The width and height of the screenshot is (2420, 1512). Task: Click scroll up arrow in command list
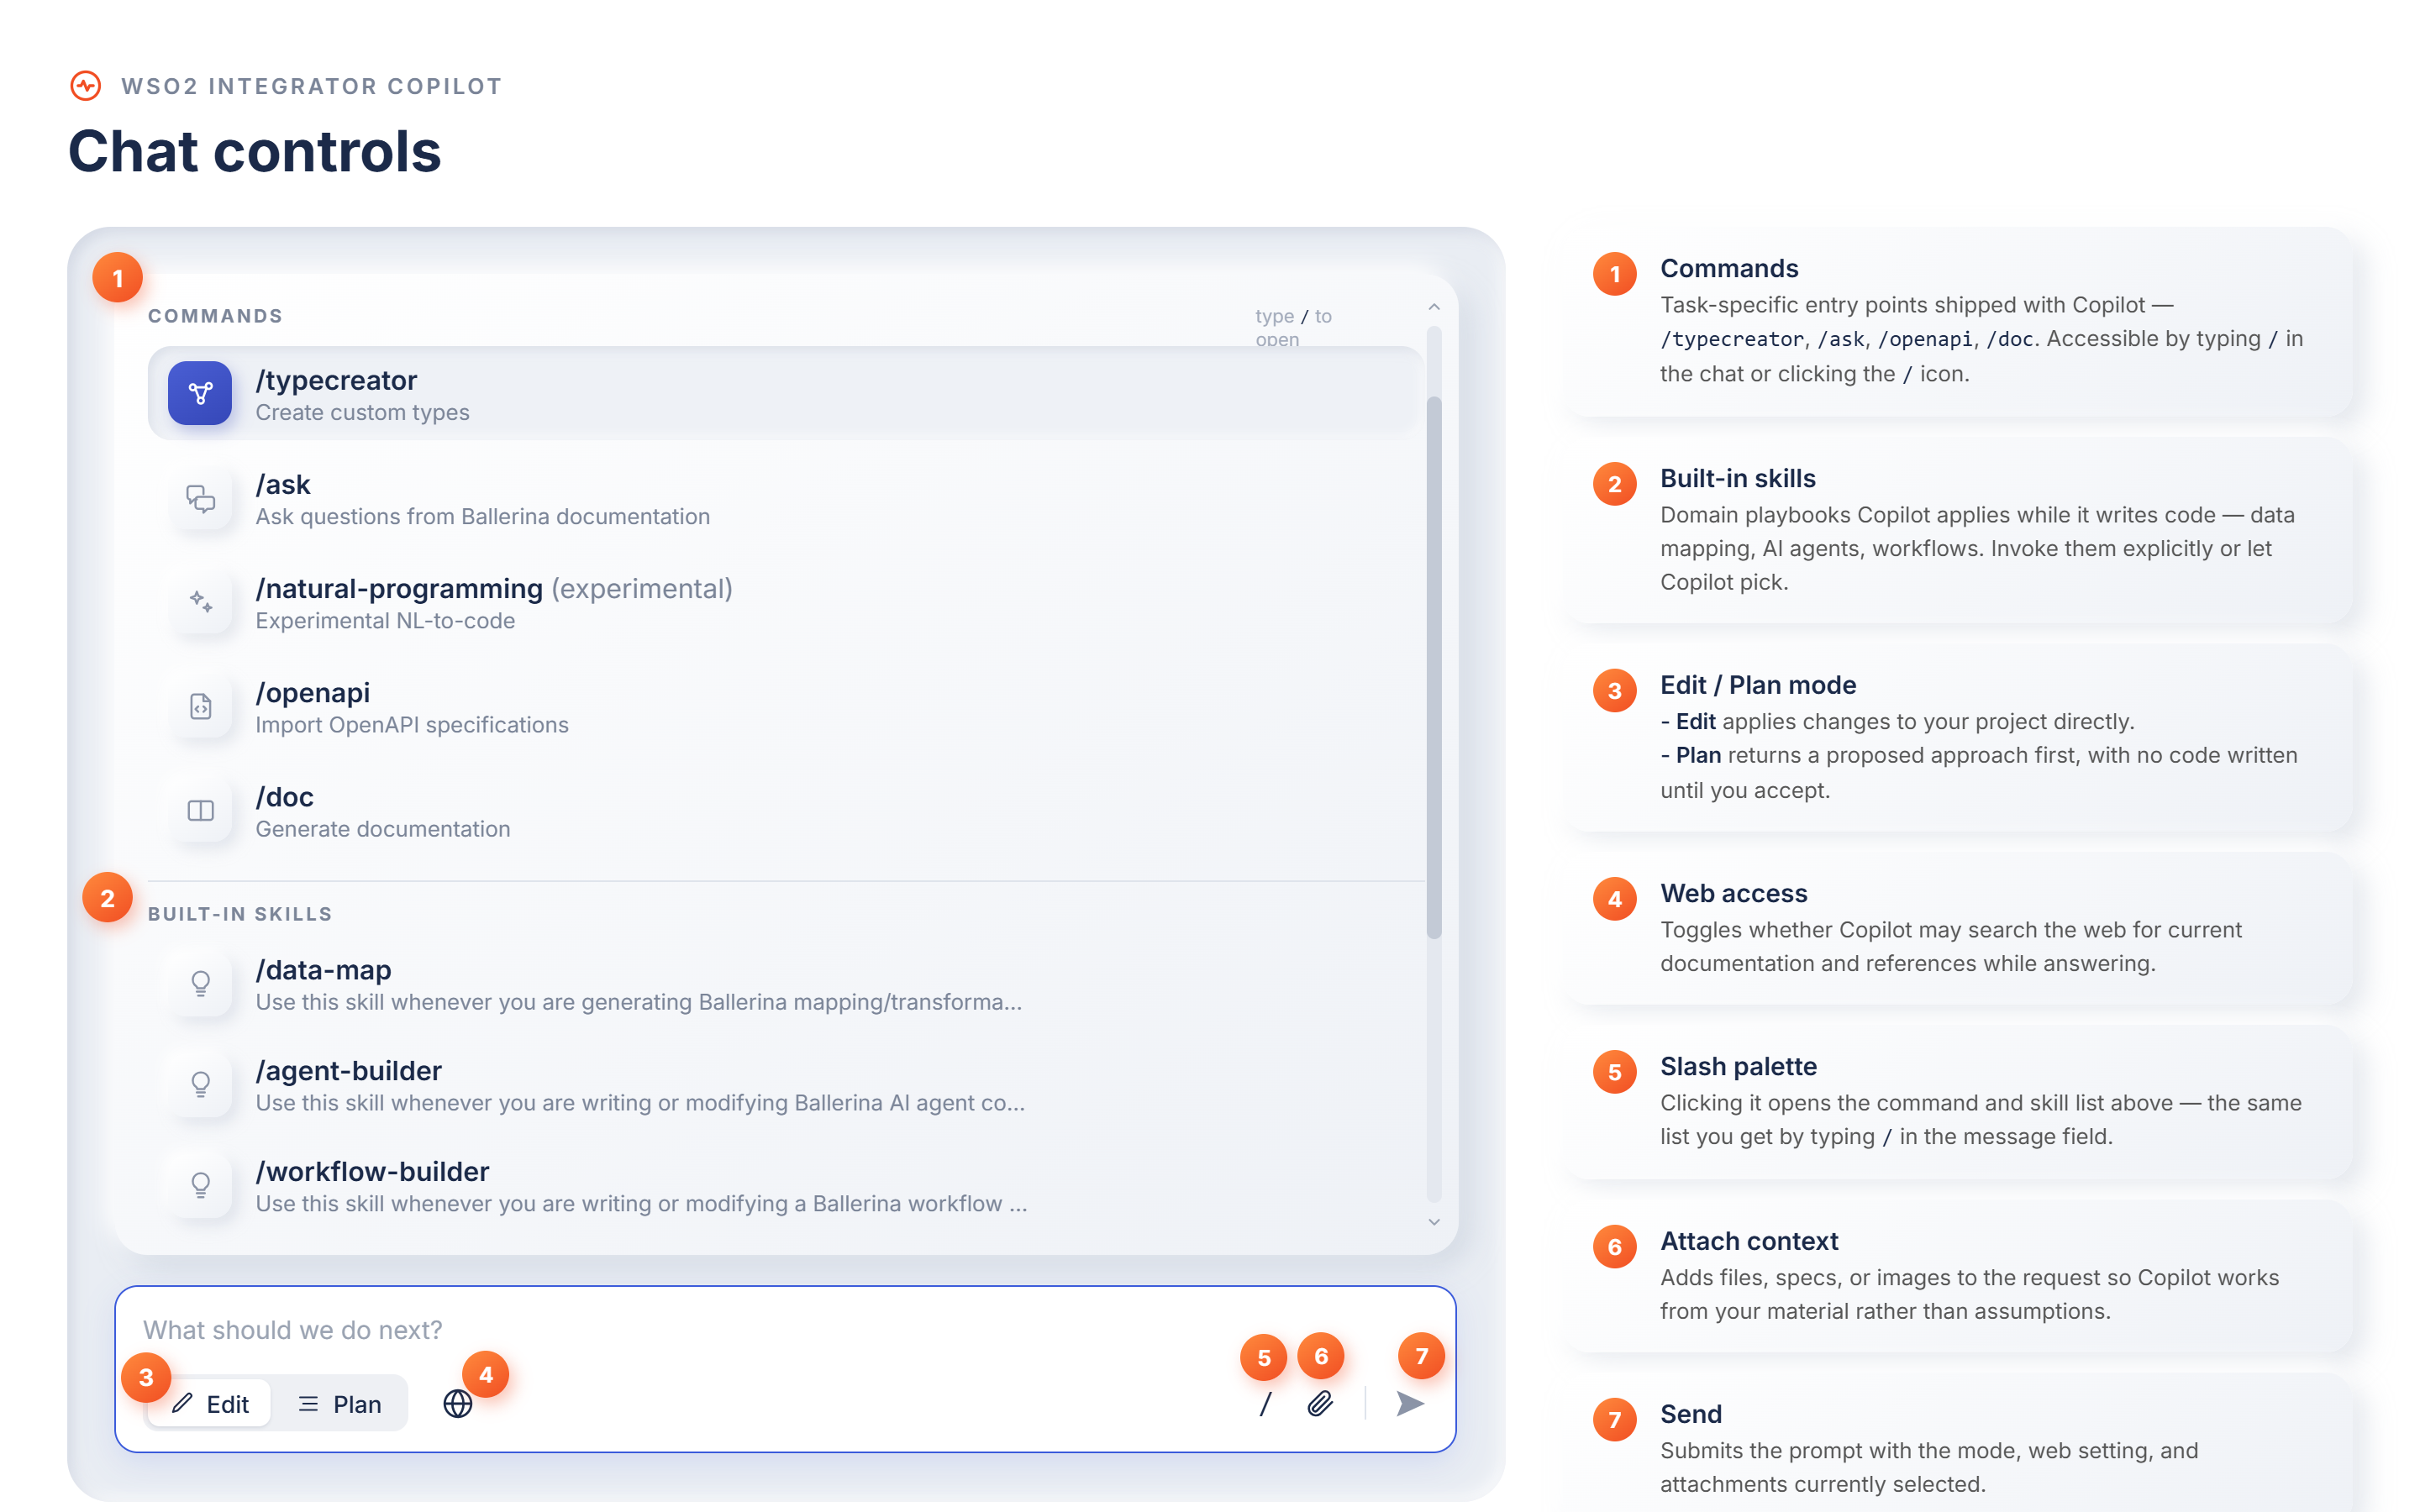point(1434,307)
